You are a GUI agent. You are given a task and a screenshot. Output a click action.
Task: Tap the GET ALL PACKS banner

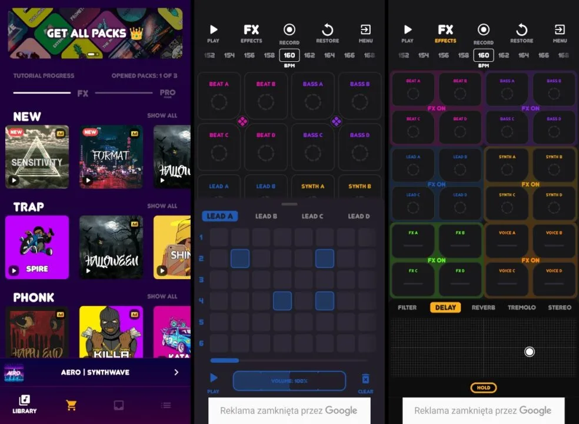click(95, 33)
